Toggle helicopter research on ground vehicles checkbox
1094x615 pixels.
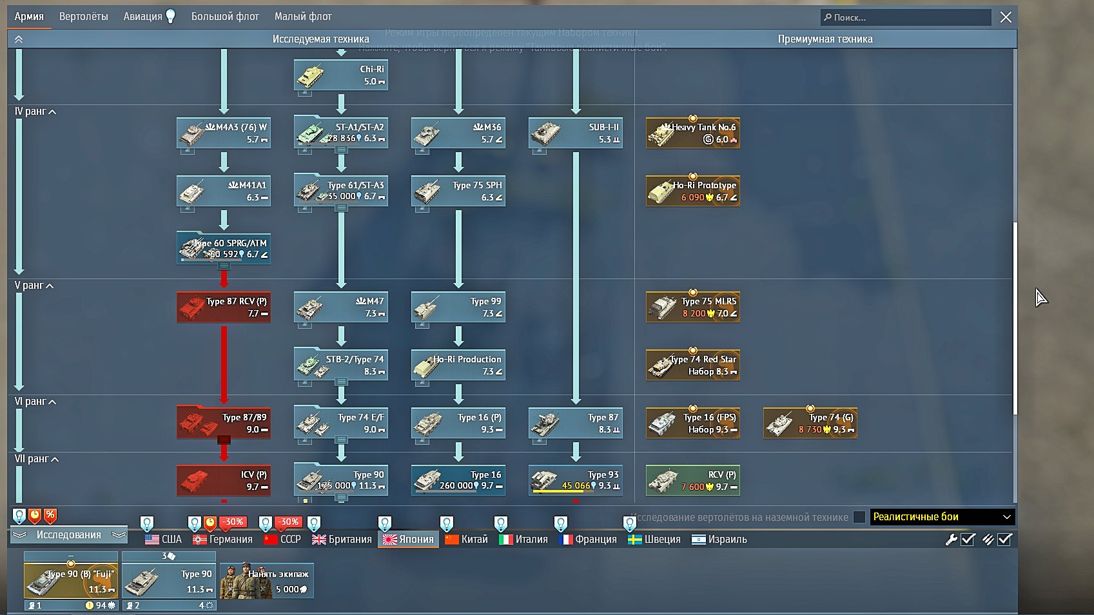pos(859,517)
